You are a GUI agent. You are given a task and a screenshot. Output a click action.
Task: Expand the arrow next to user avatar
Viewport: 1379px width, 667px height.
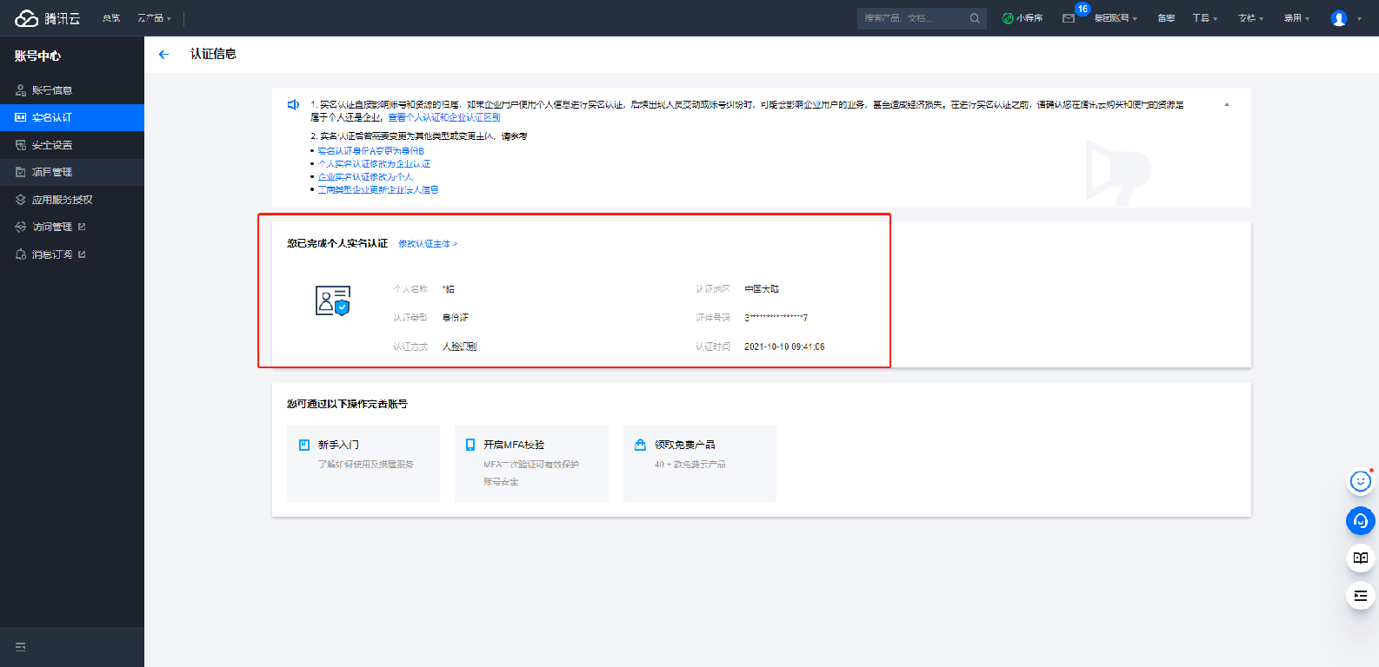click(1359, 19)
